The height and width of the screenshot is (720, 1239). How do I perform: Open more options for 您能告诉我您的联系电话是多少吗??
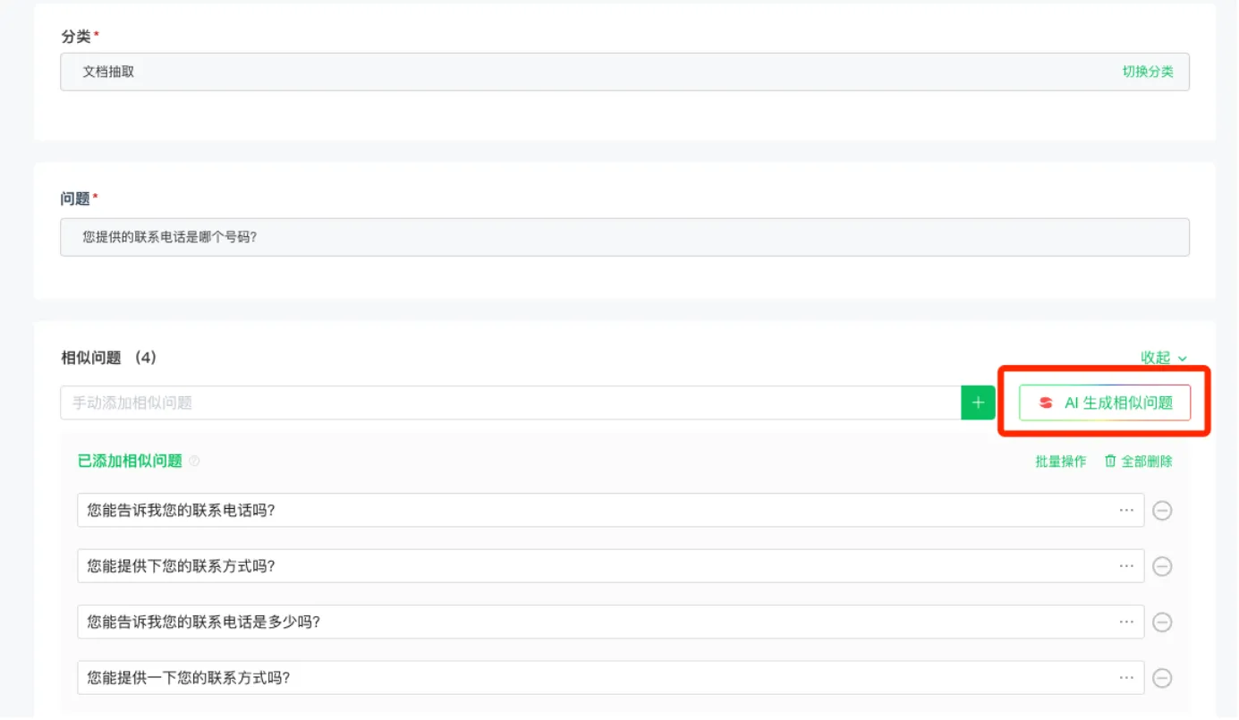tap(1126, 622)
